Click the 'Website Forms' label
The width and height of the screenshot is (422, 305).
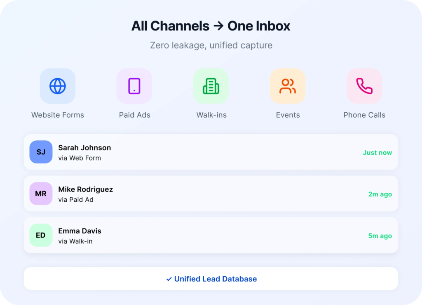pyautogui.click(x=58, y=115)
